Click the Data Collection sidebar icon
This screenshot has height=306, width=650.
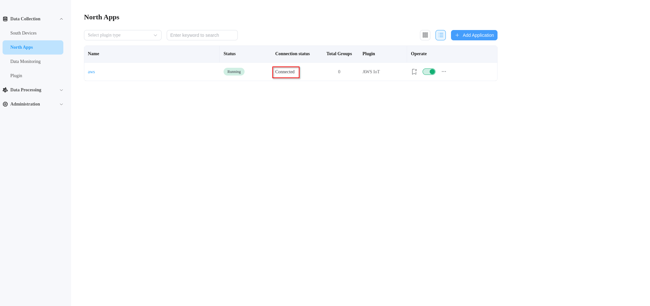click(x=5, y=19)
